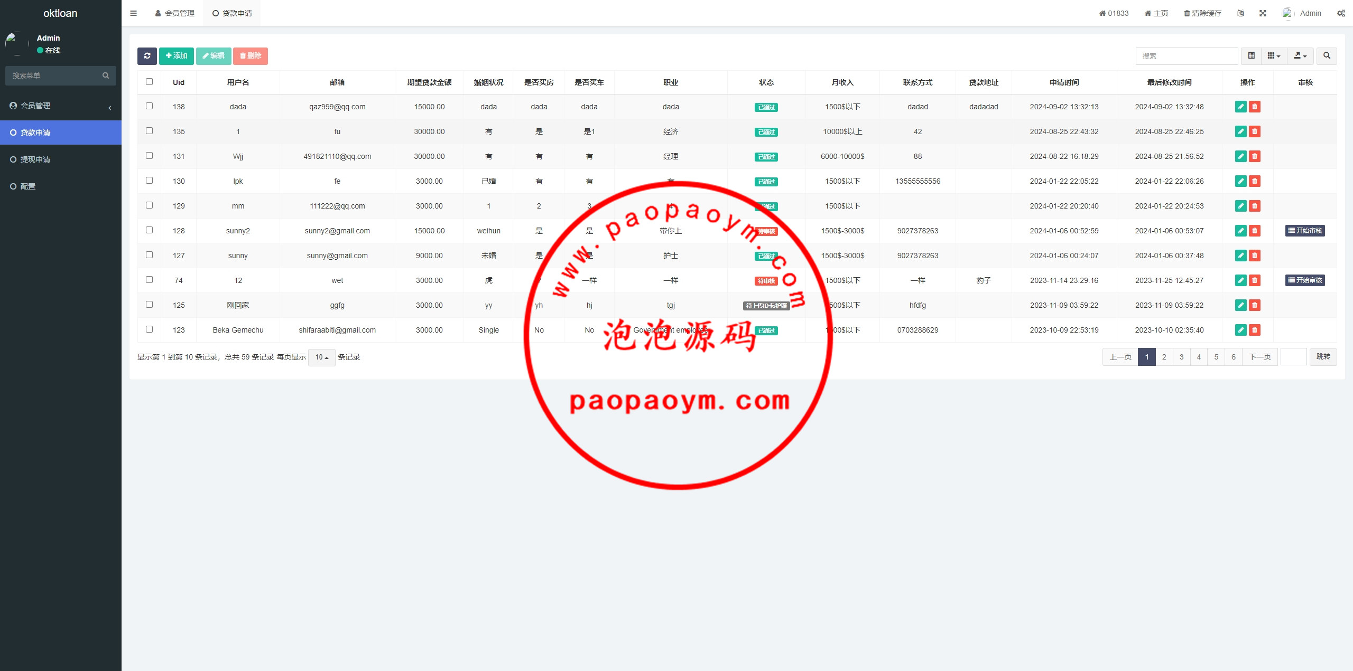The height and width of the screenshot is (671, 1353).
Task: Switch to the 会员管理 top tab
Action: pos(175,13)
